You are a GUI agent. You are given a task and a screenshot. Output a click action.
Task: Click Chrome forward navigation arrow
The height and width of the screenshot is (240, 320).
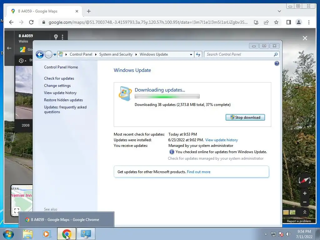point(21,22)
